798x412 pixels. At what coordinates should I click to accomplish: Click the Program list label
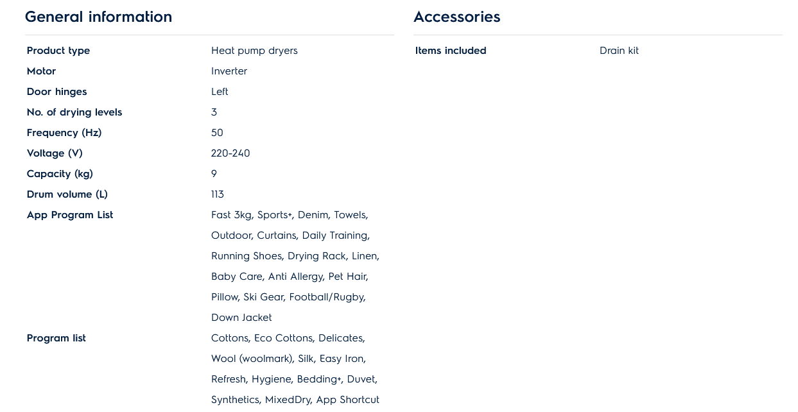pos(56,338)
